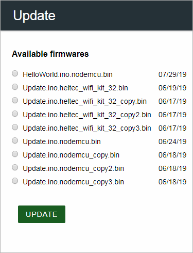Enable the heltec_wifi_kit_32_copy3.bin radio button

point(15,127)
